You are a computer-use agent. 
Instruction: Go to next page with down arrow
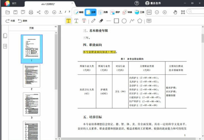coord(54,12)
